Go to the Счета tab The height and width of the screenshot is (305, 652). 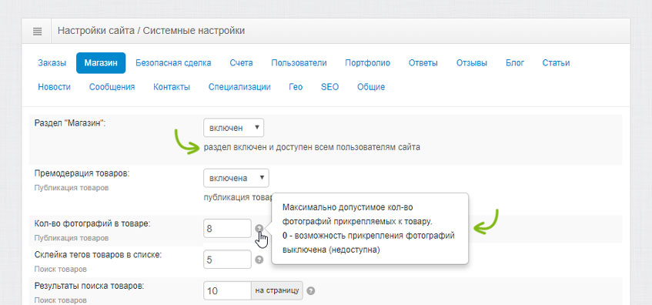(241, 63)
